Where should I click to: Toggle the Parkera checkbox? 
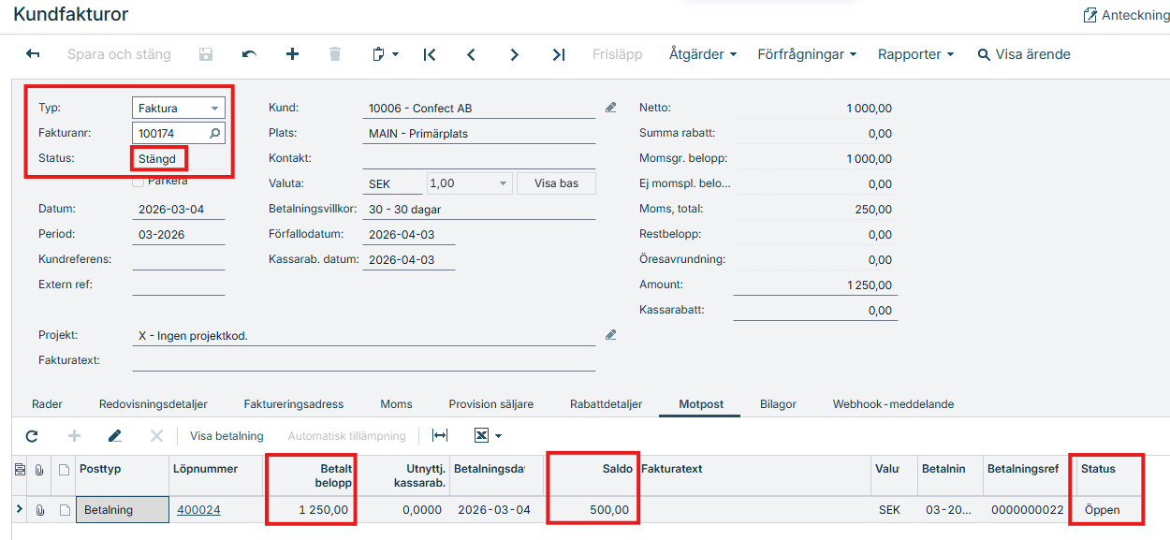click(139, 182)
